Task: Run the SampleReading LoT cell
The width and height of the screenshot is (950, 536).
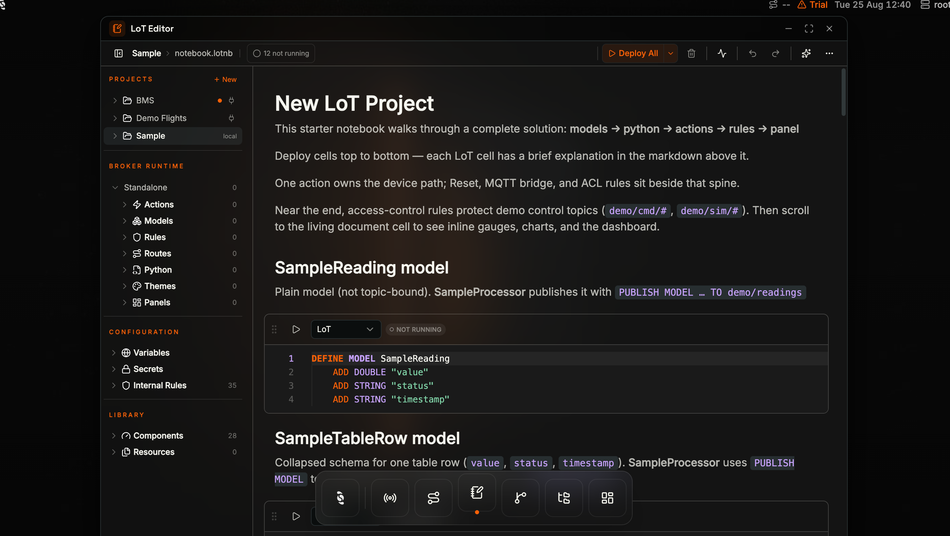Action: coord(296,329)
